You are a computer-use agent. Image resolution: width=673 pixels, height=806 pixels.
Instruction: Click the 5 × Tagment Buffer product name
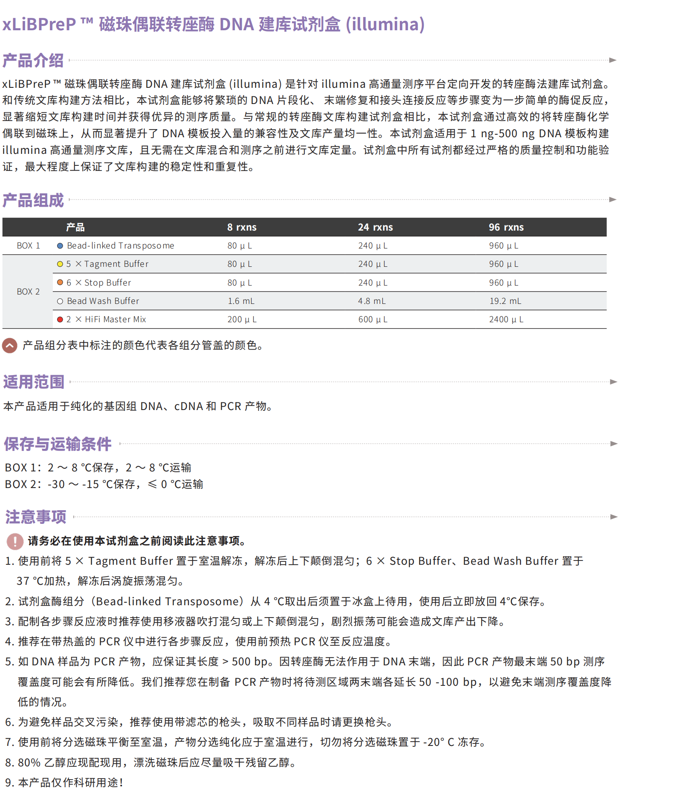click(107, 264)
